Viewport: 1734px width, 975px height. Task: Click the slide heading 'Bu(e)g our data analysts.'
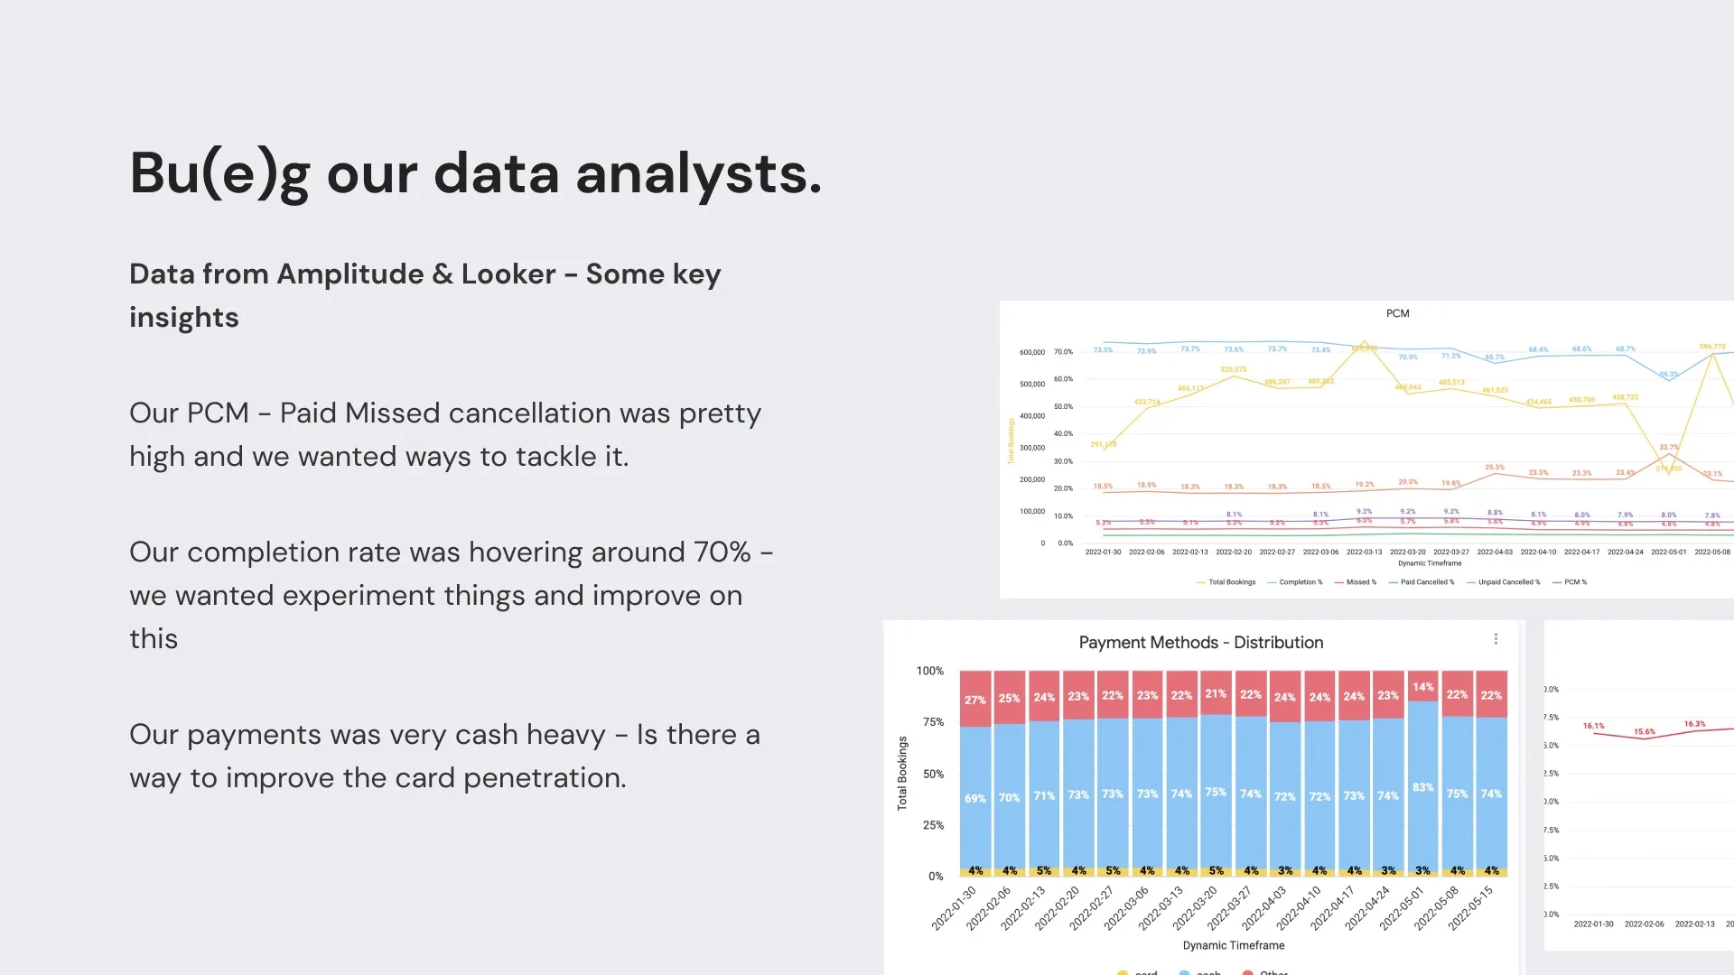click(476, 173)
